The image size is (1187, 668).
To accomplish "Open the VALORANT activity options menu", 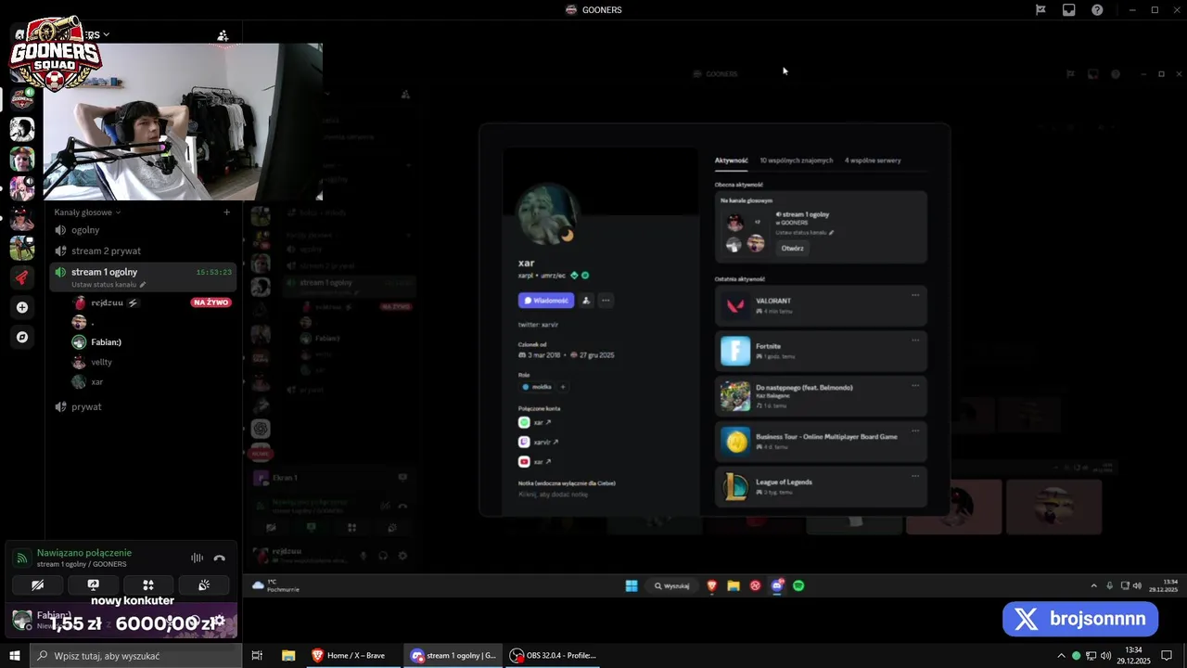I will coord(915,295).
